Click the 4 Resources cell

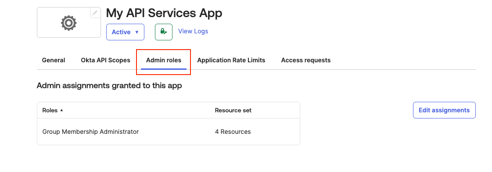pyautogui.click(x=233, y=132)
